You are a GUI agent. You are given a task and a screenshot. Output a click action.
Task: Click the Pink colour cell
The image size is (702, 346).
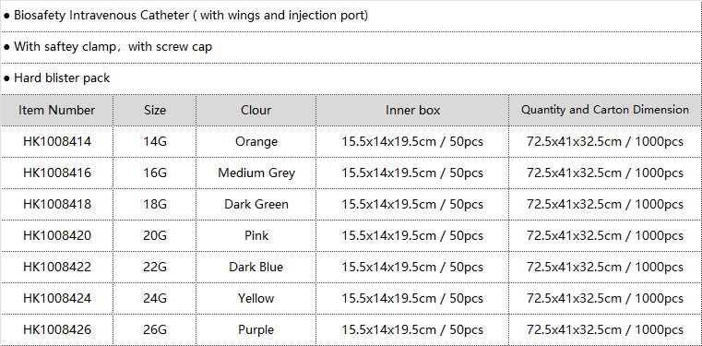256,235
